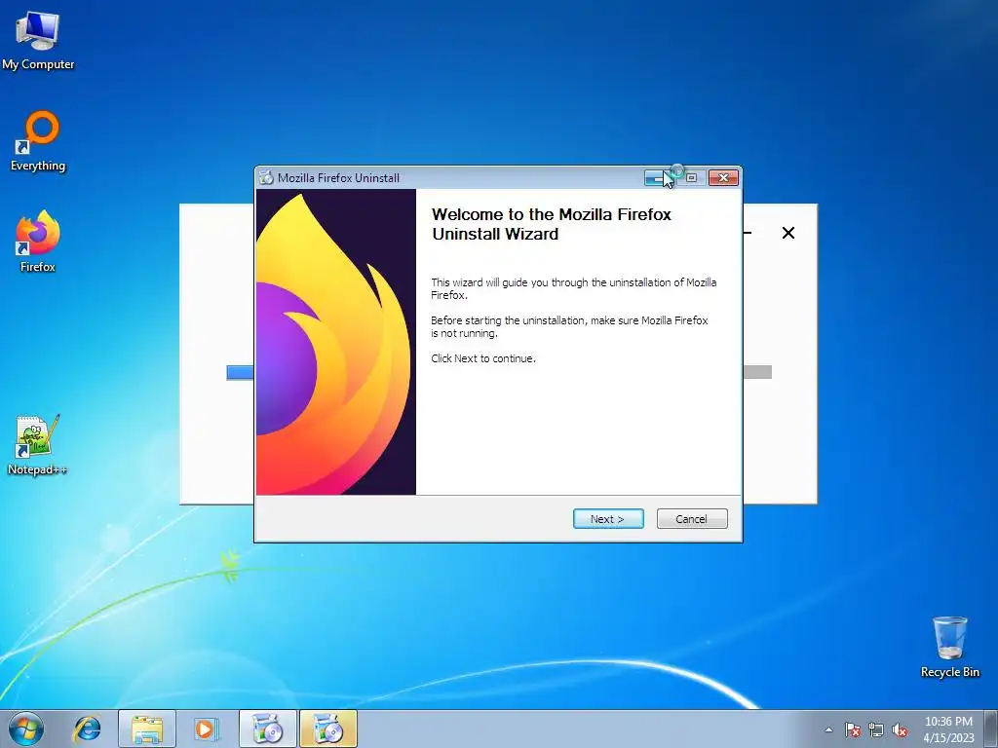This screenshot has height=748, width=998.
Task: Open the clock showing 10:36 PM
Action: point(948,729)
